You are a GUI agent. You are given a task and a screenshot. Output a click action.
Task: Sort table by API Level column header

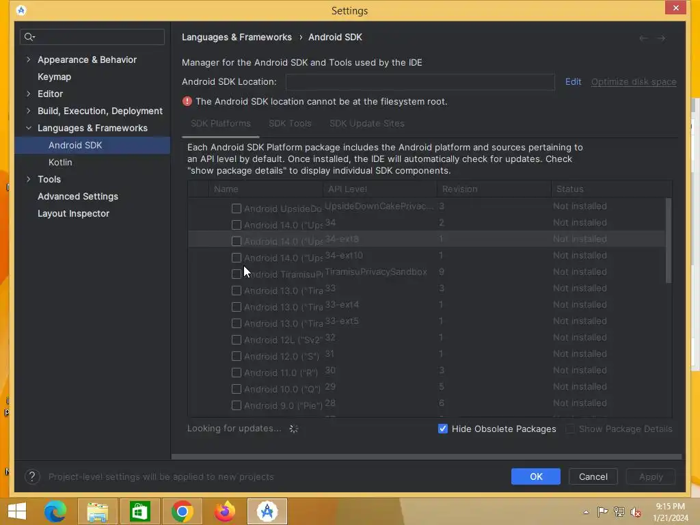(x=380, y=189)
